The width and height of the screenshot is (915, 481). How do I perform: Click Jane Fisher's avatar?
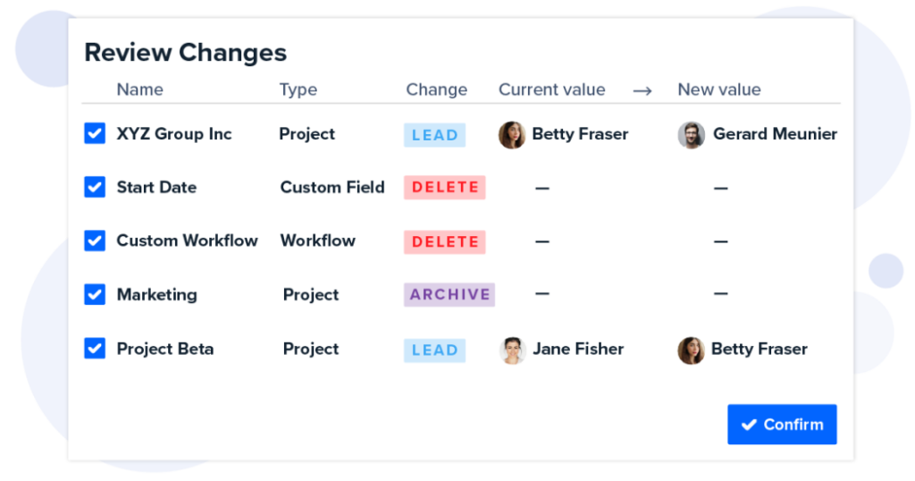point(512,350)
